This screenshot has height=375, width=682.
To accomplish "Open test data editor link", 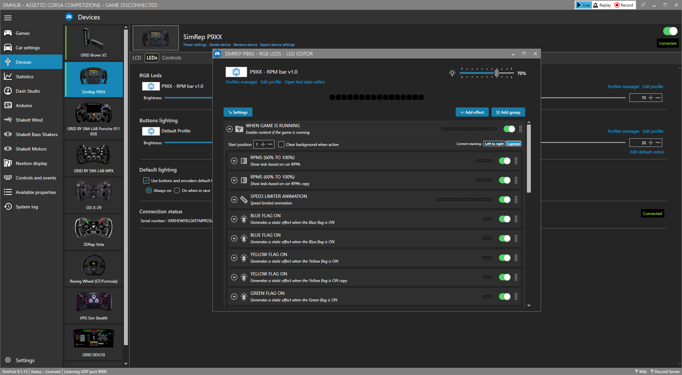I will pyautogui.click(x=304, y=82).
